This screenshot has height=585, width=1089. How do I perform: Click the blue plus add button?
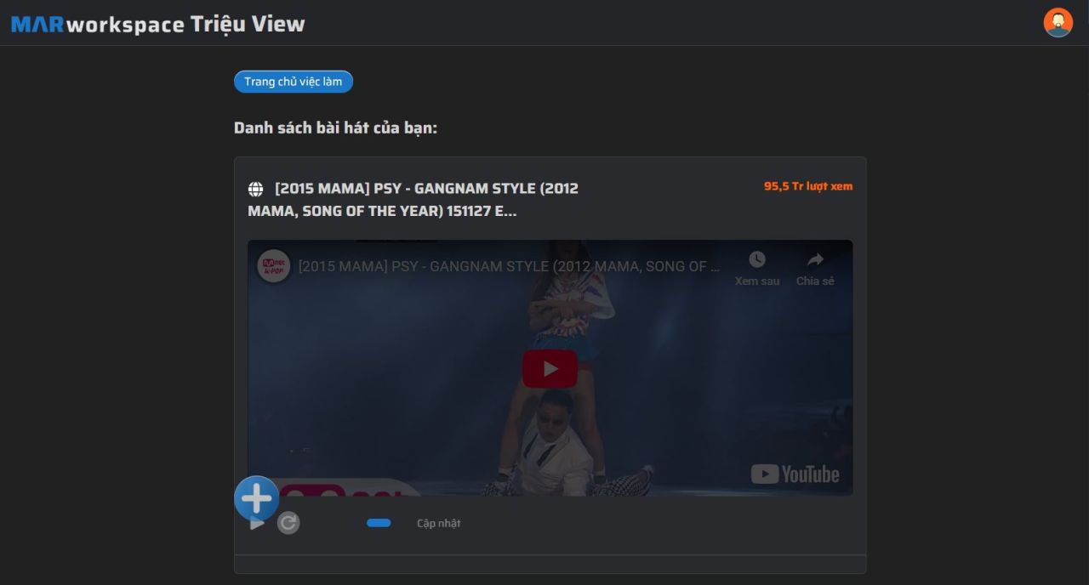256,498
